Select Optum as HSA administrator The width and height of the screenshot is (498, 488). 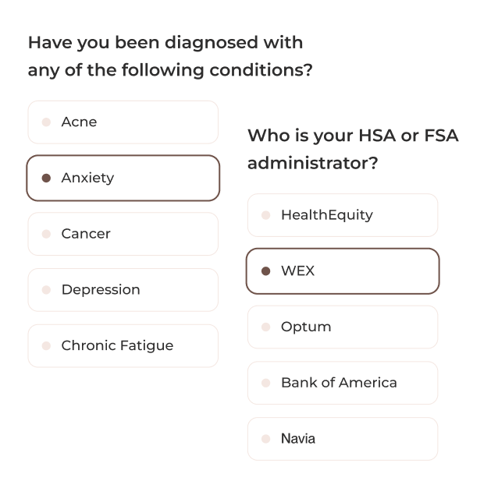[x=343, y=327]
